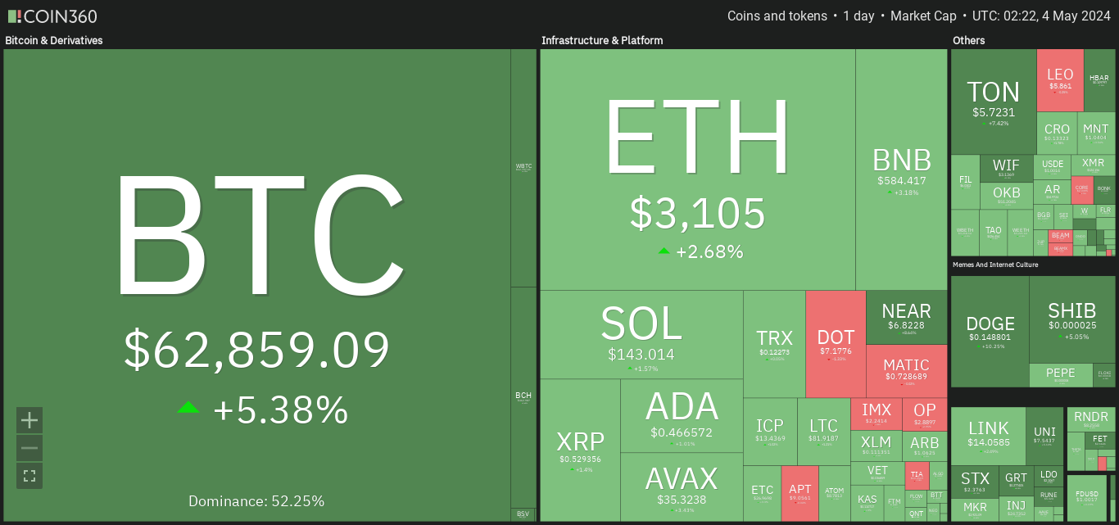Image resolution: width=1119 pixels, height=525 pixels.
Task: Toggle fullscreen view icon
Action: [29, 476]
